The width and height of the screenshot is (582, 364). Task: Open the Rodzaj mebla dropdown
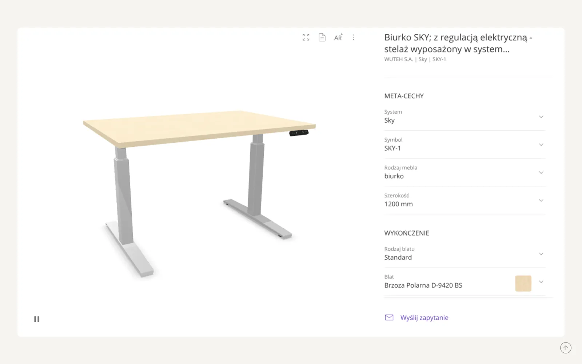465,173
